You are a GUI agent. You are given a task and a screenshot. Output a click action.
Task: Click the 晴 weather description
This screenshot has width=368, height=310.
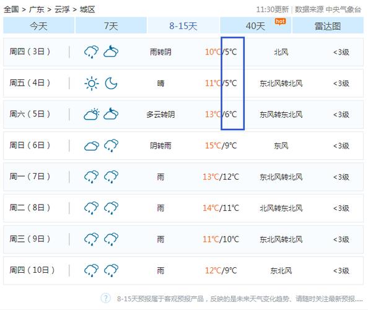pos(160,83)
